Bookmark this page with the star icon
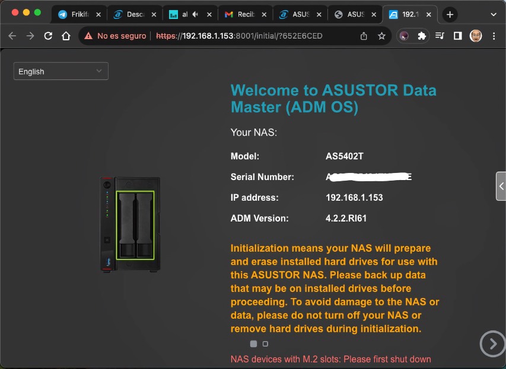This screenshot has height=369, width=506. pos(381,36)
